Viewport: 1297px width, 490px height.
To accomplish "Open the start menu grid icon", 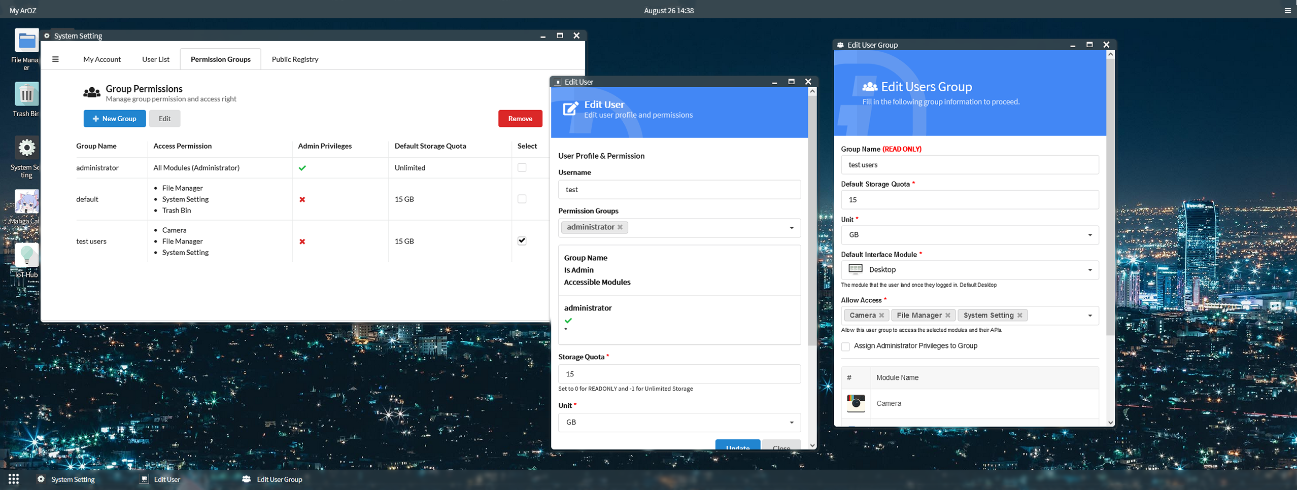I will tap(14, 479).
